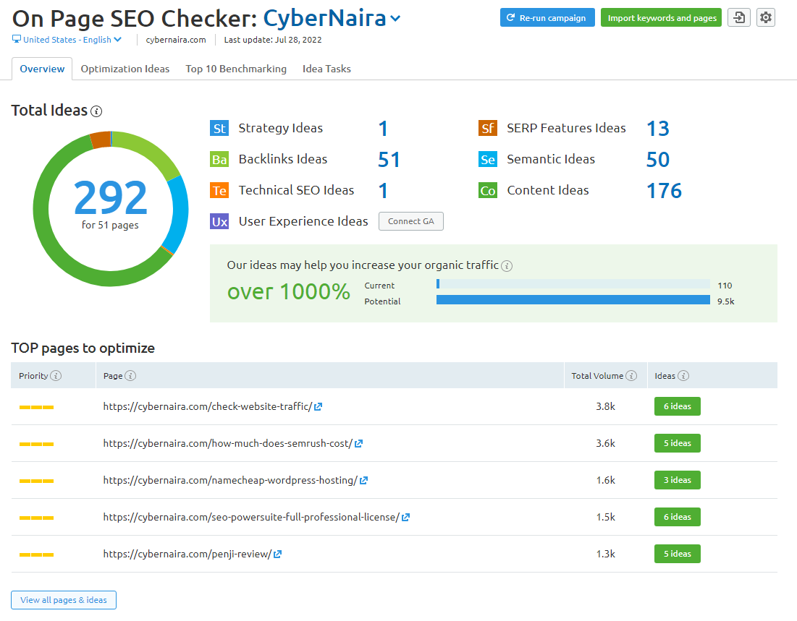Click priority bars for namecheap-wordpress-hosting row
This screenshot has width=797, height=621.
tap(37, 481)
